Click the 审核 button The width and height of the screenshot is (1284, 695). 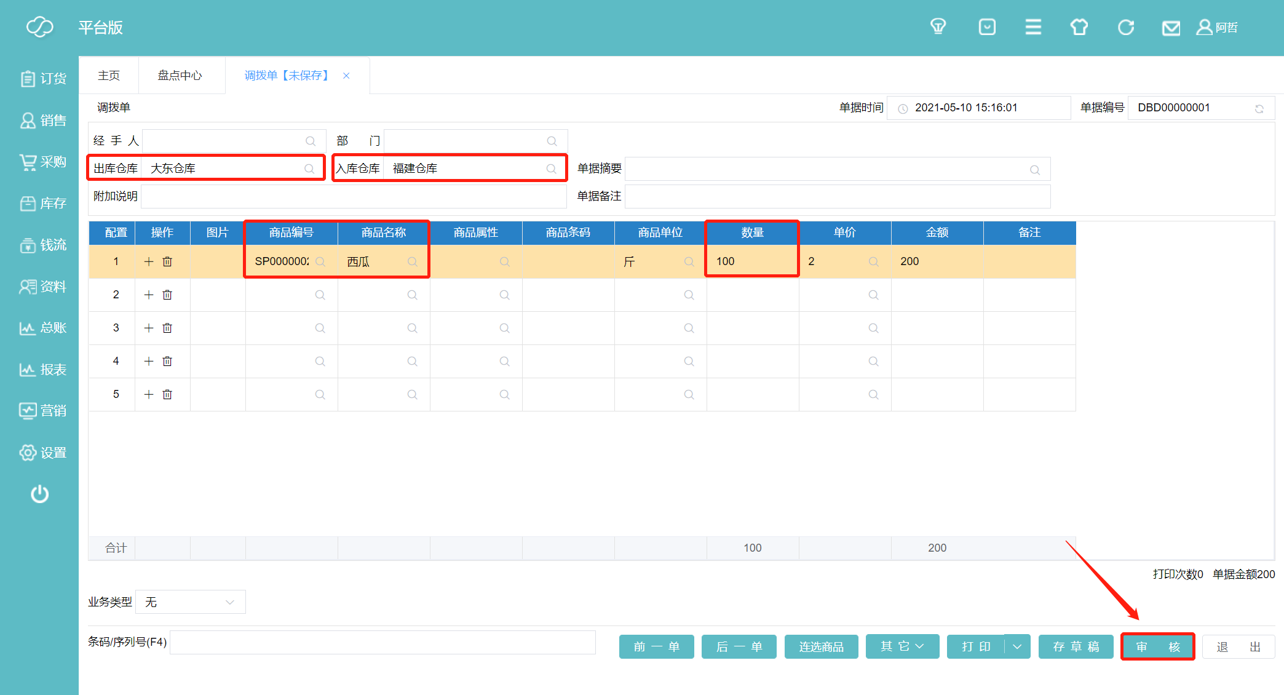[x=1157, y=646]
